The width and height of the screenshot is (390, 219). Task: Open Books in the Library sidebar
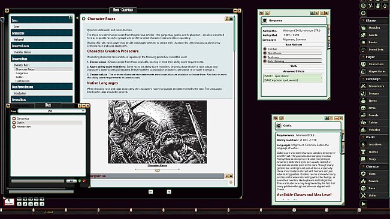coord(374,42)
